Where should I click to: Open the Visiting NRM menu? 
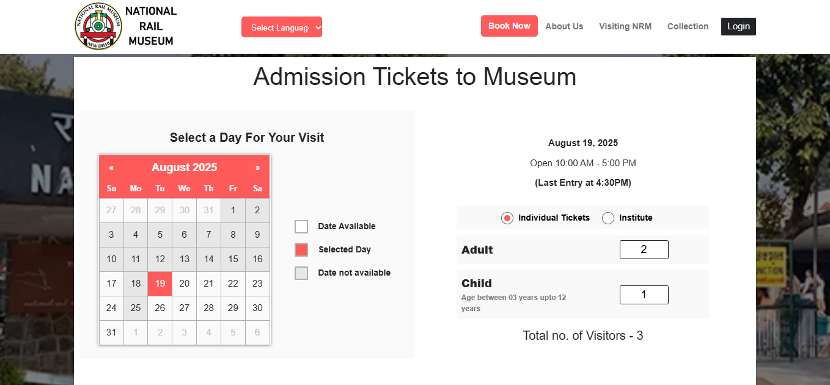click(625, 26)
